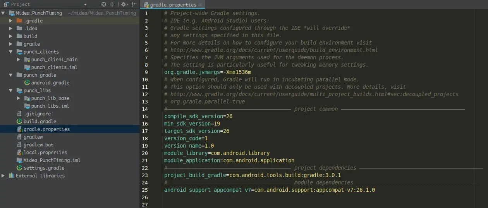Screen dimensions: 488x208
Task: Select the gradle folder name
Action: pos(32,44)
